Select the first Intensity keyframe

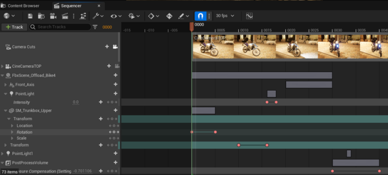(267, 102)
